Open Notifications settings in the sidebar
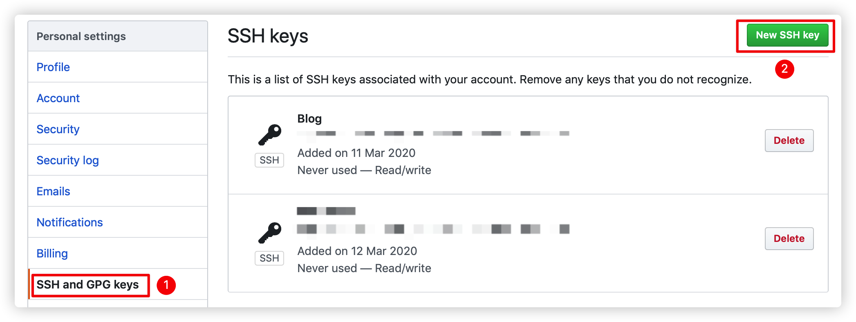This screenshot has width=856, height=322. coord(69,222)
